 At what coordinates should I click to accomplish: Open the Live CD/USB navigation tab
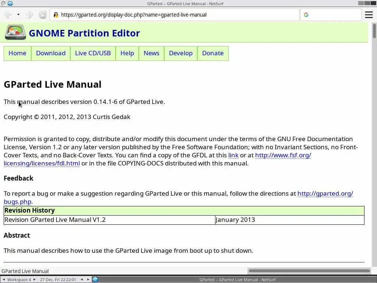coord(93,53)
